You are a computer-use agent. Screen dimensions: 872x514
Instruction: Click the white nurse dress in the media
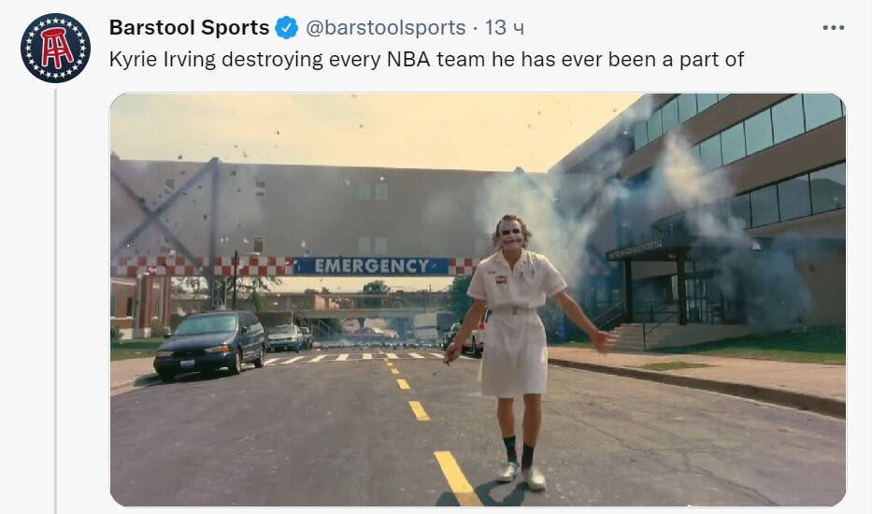point(514,322)
